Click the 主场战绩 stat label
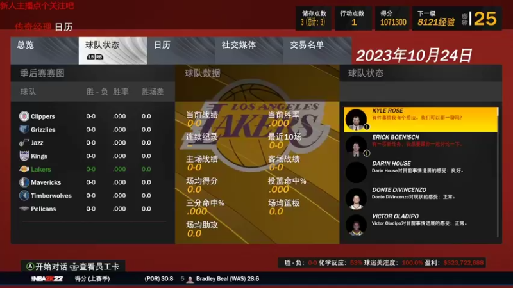The width and height of the screenshot is (513, 288). point(202,159)
